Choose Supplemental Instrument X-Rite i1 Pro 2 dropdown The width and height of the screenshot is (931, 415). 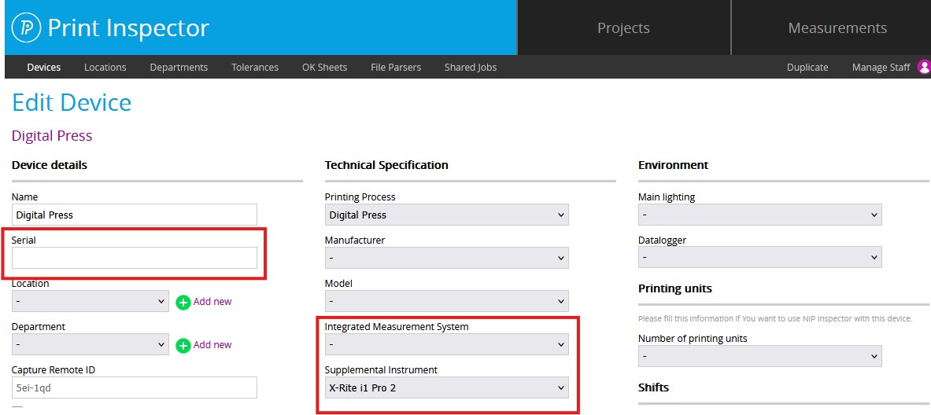pyautogui.click(x=446, y=387)
